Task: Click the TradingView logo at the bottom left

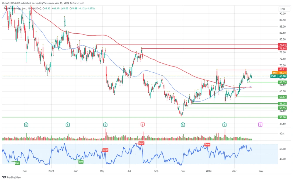Action: click(4, 177)
